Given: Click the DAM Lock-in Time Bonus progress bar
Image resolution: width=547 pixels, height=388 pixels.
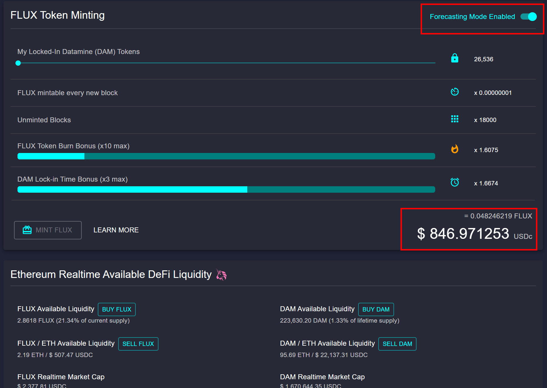Looking at the screenshot, I should pos(226,189).
